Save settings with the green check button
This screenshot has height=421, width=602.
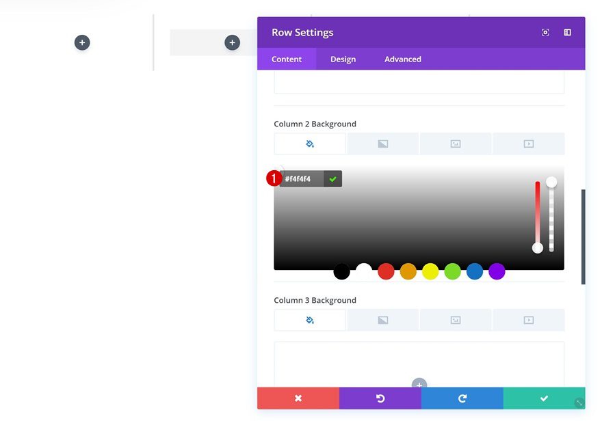(x=543, y=398)
